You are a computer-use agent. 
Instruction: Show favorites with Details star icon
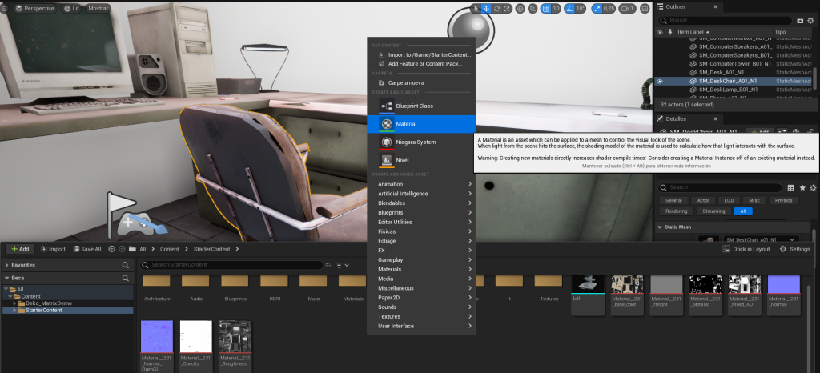point(802,187)
